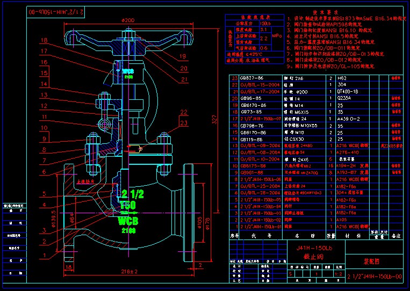This screenshot has height=291, width=410.
Task: Click balloon callout 1 at the bottom left
Action: coord(45,255)
